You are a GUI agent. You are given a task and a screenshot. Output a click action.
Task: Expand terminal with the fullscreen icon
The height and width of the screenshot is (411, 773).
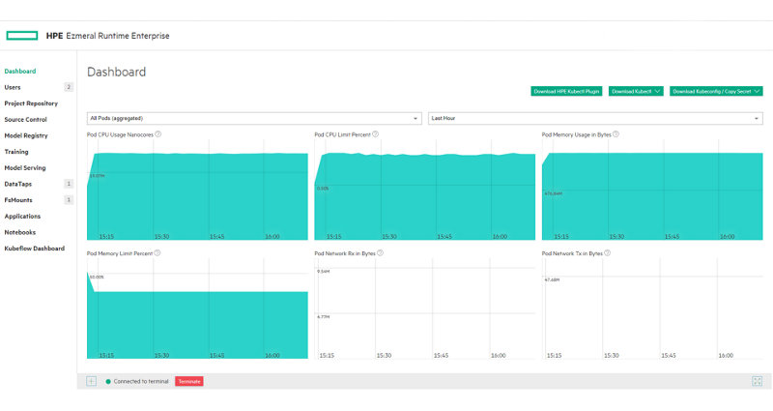[757, 381]
